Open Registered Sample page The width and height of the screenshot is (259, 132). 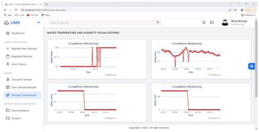click(x=19, y=57)
